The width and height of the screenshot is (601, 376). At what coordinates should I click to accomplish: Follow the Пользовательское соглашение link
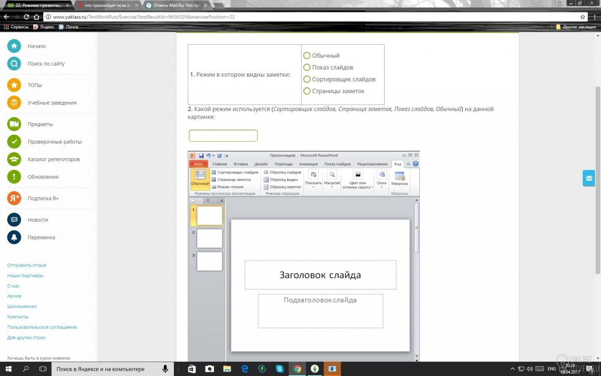point(42,327)
